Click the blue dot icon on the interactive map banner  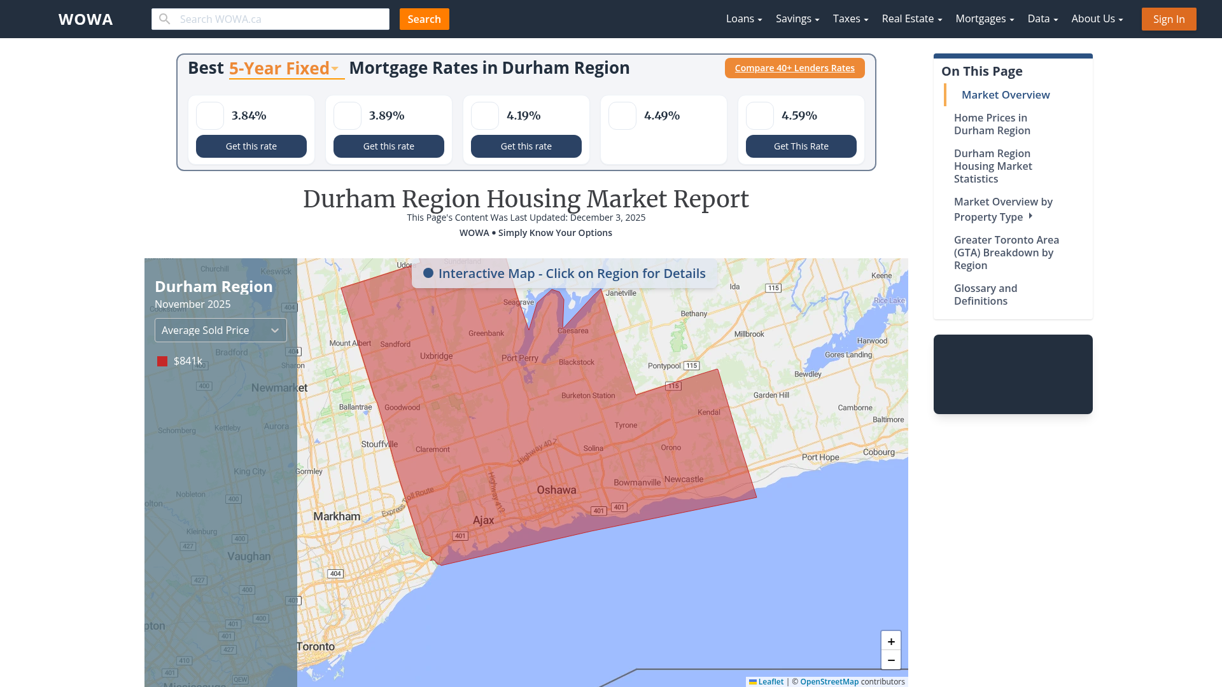[428, 274]
